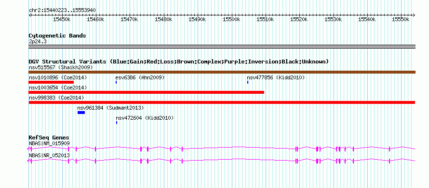Click the 15470k ruler tick label
Screen dimensions: 429x188
click(x=130, y=19)
